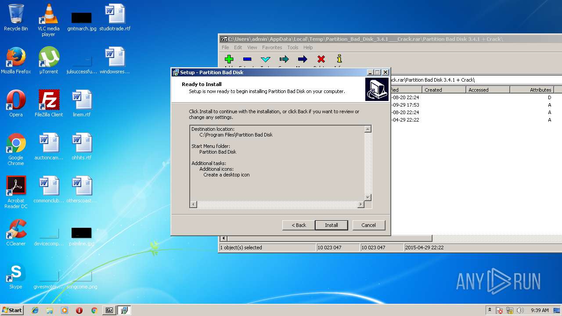
Task: Click the Extract minus icon in 7-Zip
Action: pos(247,59)
